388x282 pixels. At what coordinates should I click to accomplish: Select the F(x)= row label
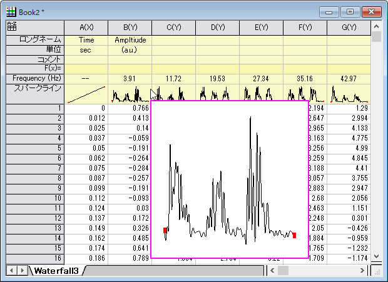click(35, 68)
